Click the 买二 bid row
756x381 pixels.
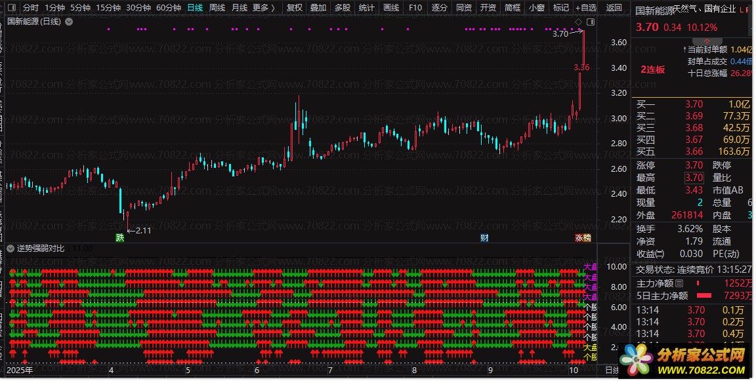point(693,116)
